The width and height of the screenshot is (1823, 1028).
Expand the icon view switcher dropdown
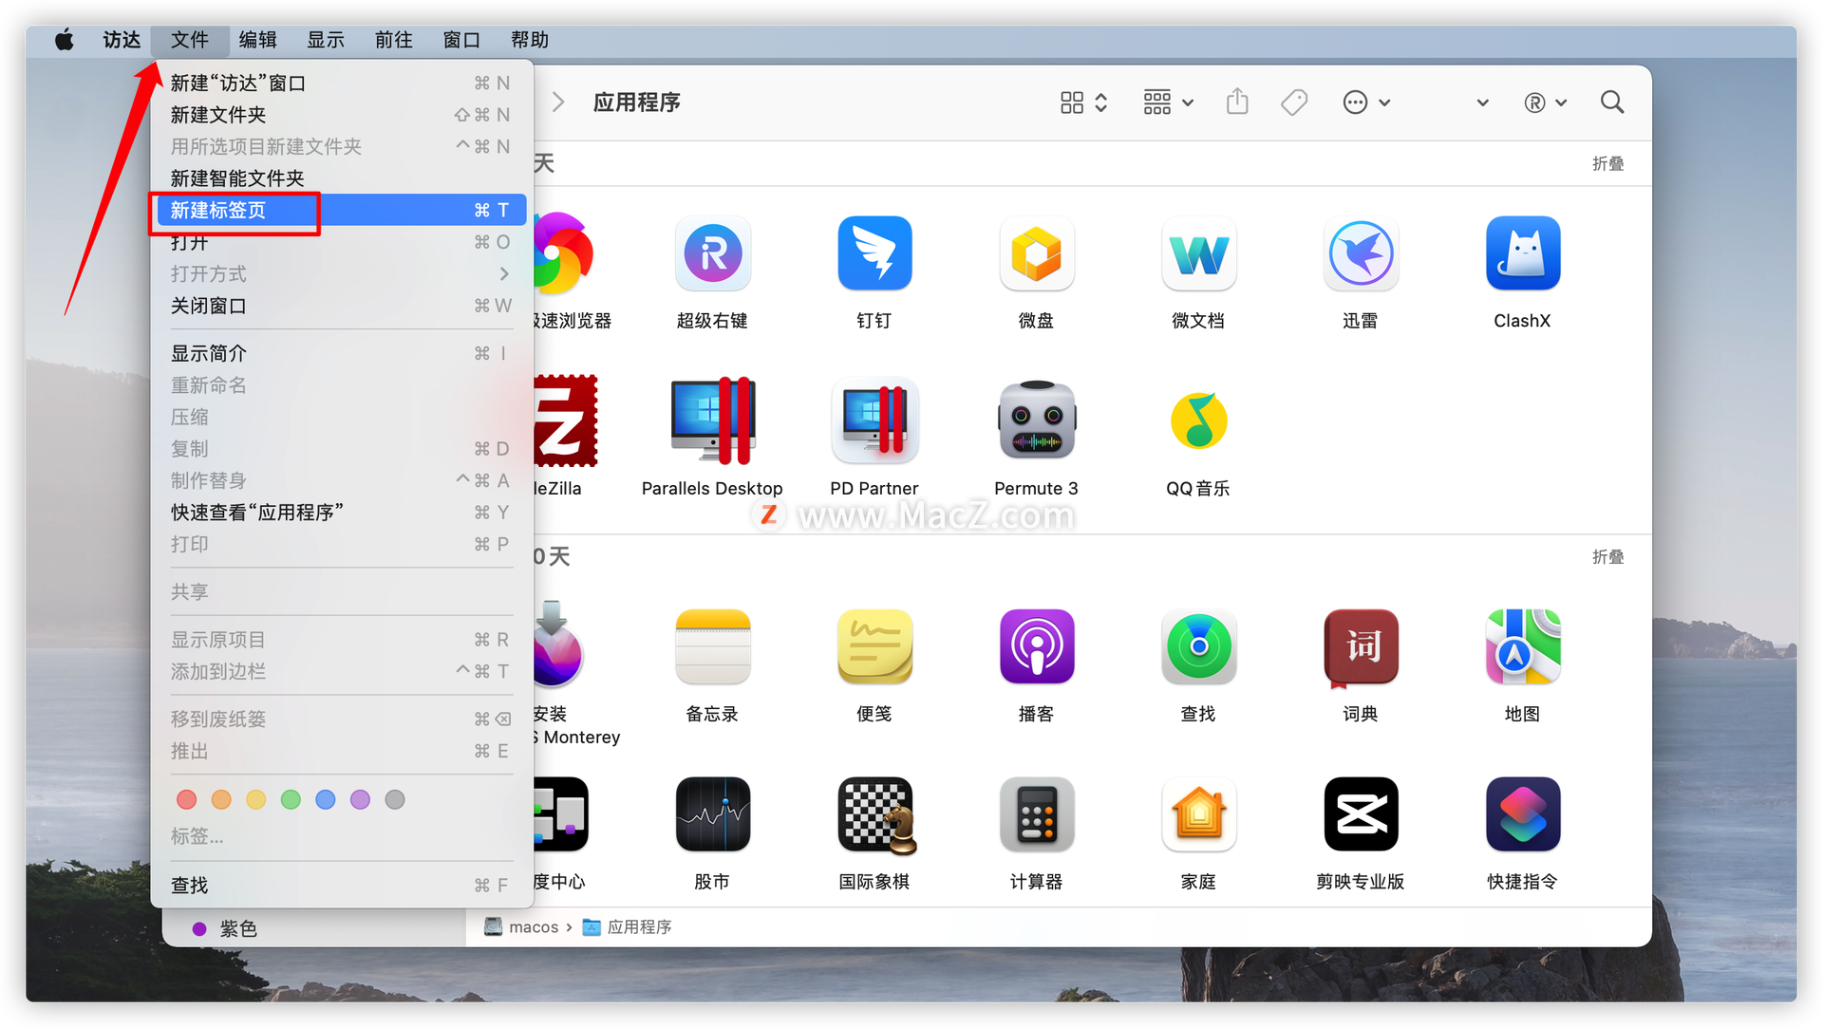[x=1083, y=103]
